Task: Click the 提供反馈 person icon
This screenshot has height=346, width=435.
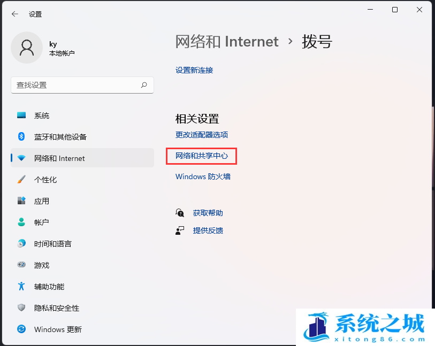Action: [x=180, y=230]
